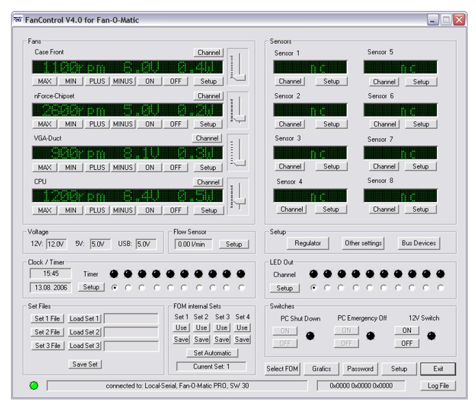Click the Load Set 1 filename field

click(x=132, y=319)
